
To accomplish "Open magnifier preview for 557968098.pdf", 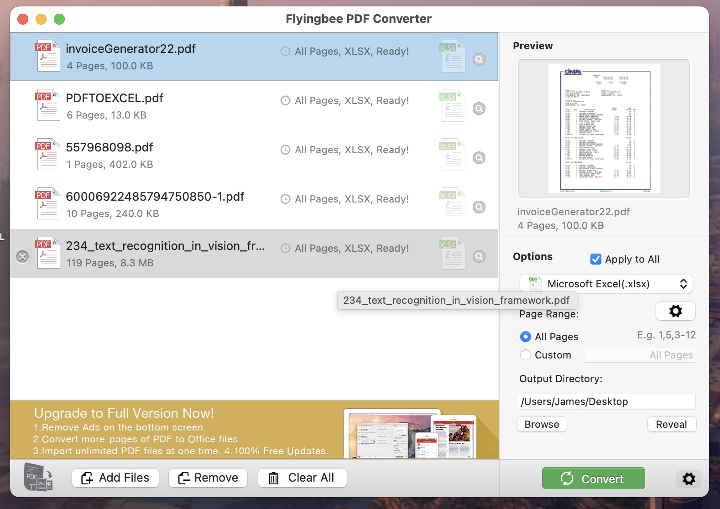I will pos(479,158).
